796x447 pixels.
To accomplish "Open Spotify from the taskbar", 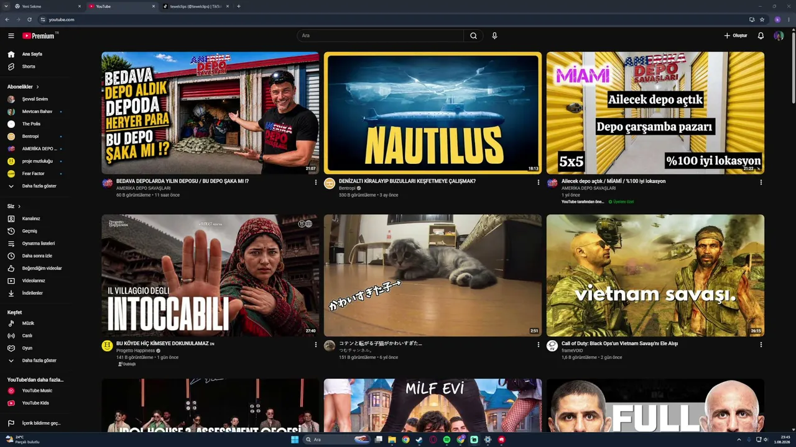I will (x=447, y=440).
